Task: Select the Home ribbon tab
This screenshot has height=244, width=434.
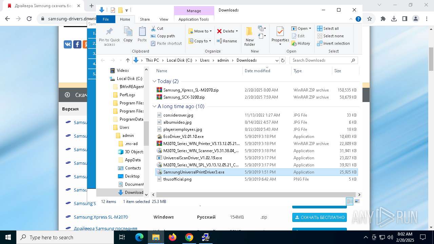Action: (x=125, y=19)
